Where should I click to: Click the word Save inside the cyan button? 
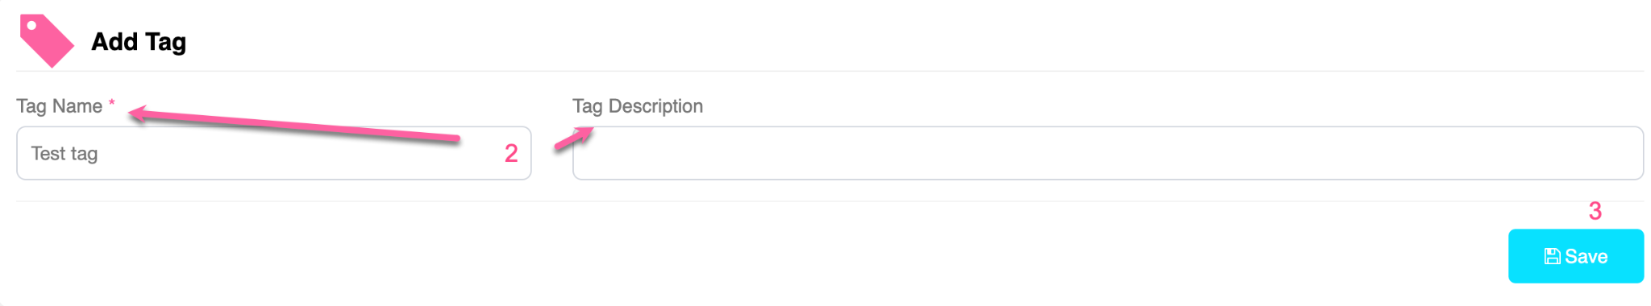point(1586,256)
